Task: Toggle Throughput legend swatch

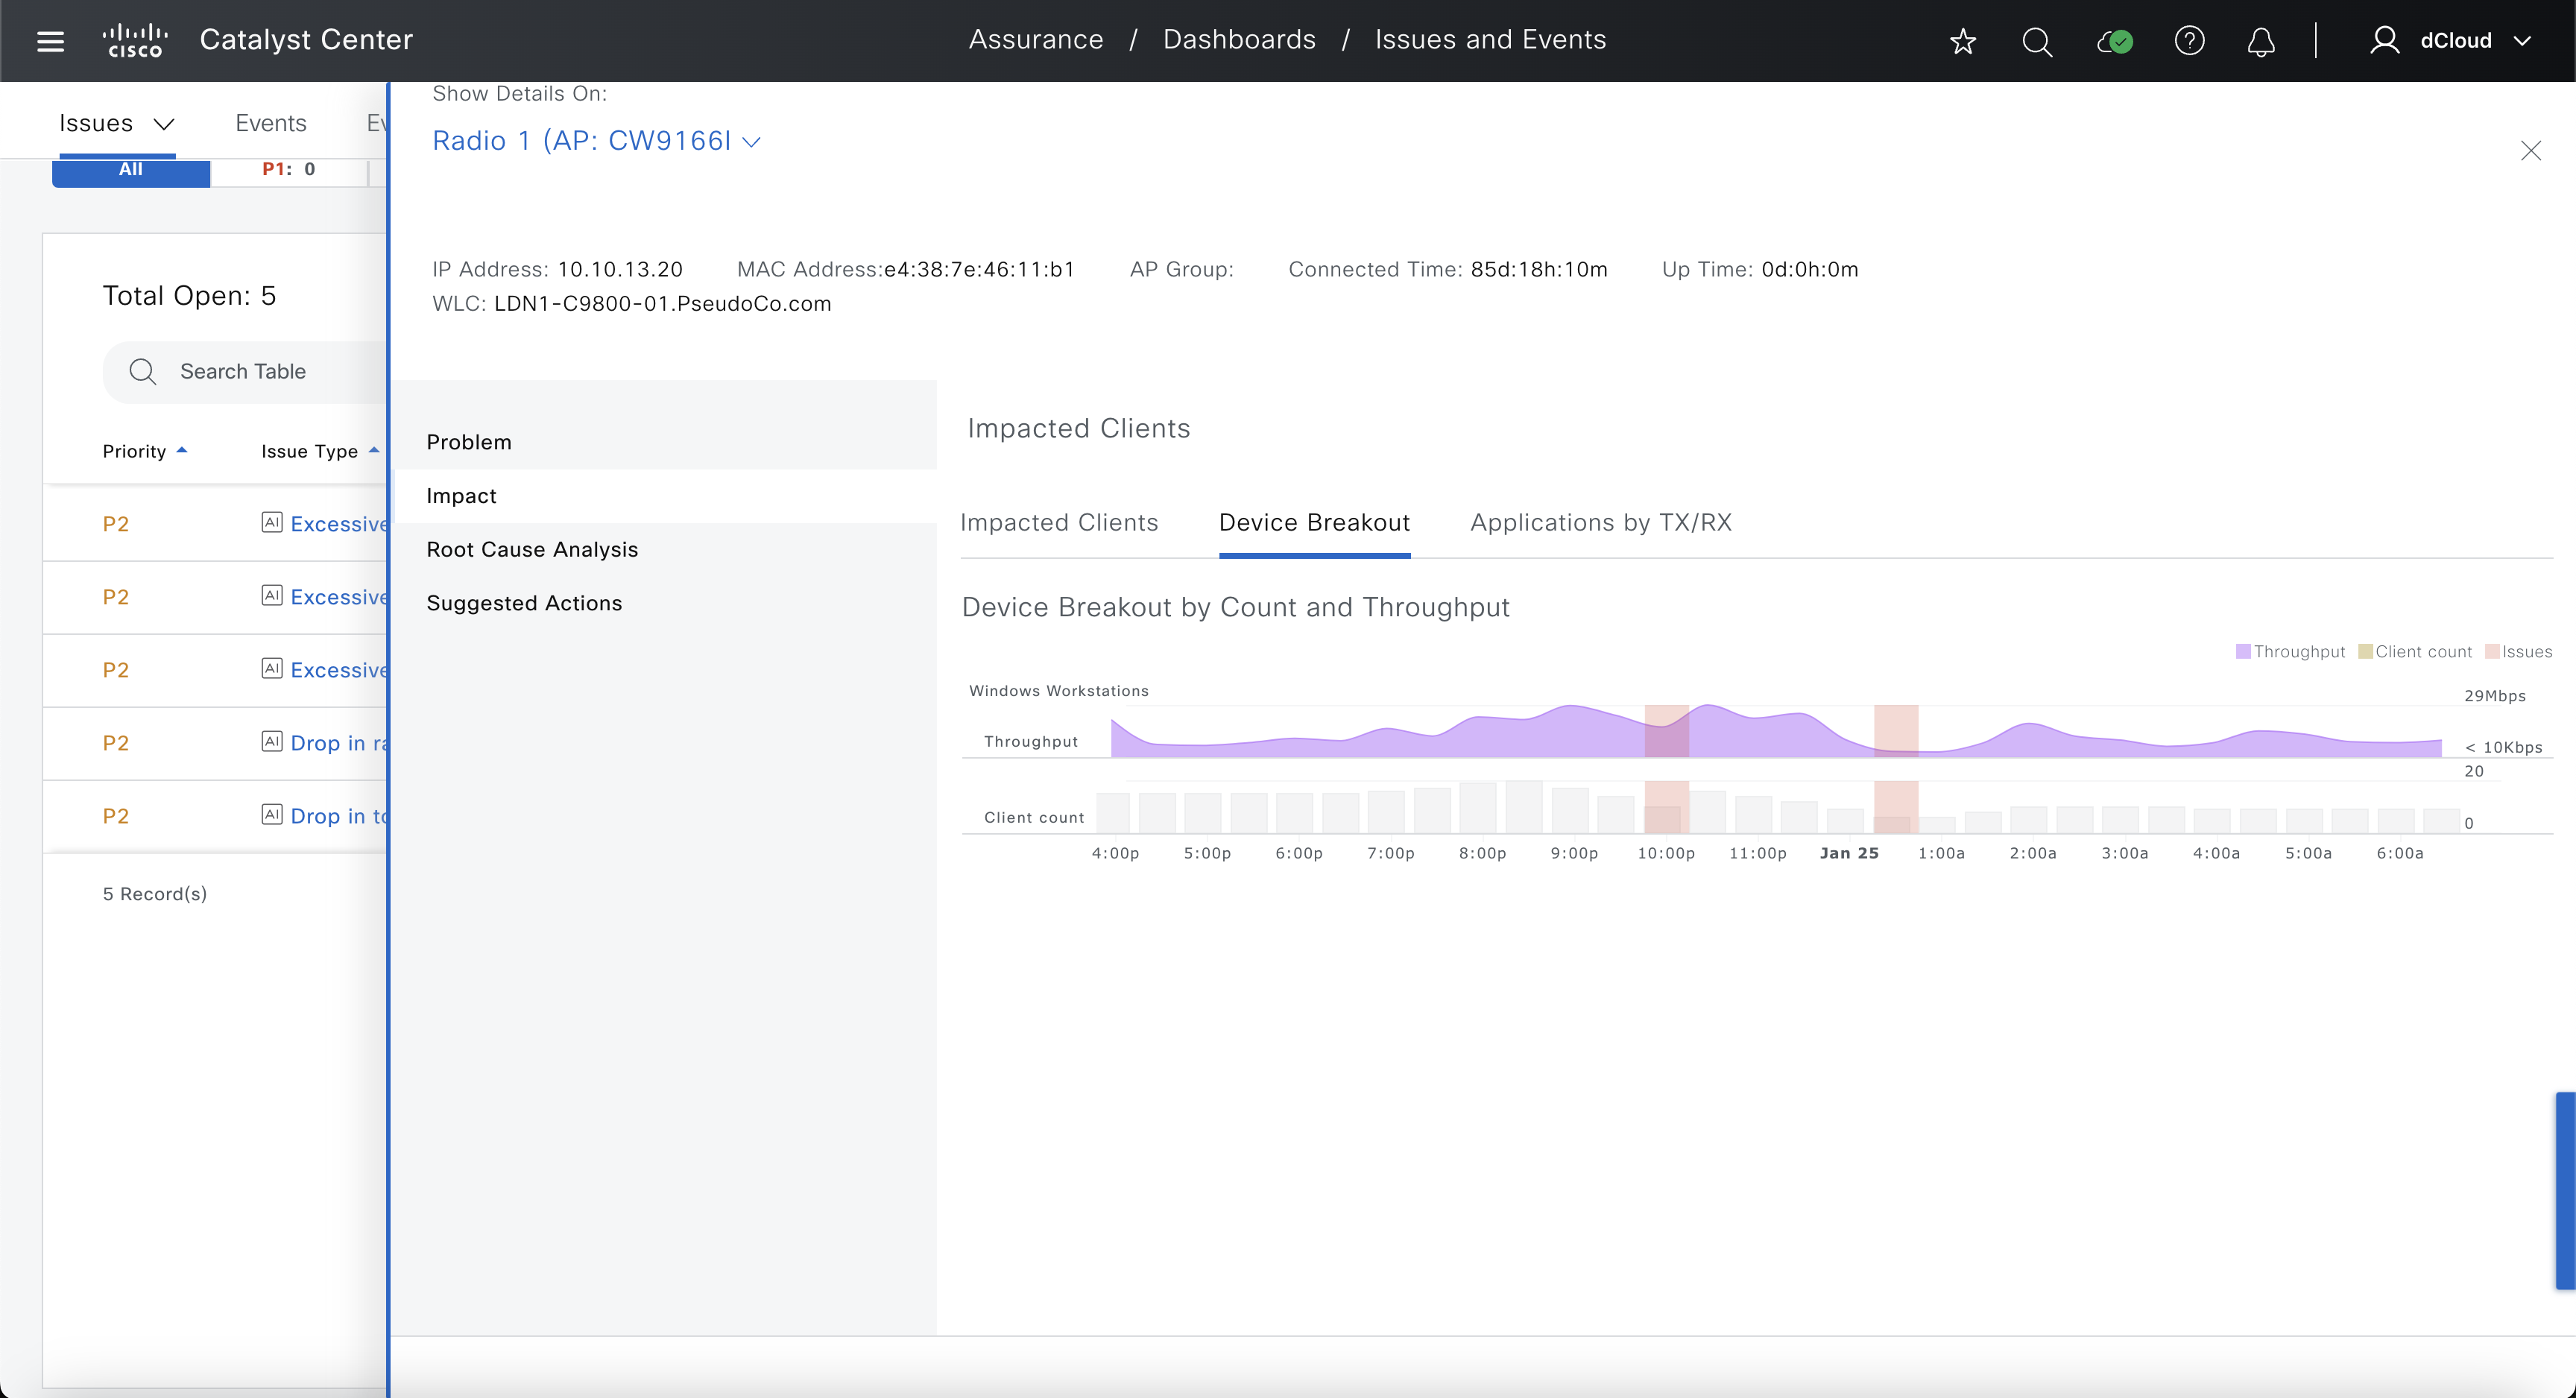Action: [x=2243, y=652]
